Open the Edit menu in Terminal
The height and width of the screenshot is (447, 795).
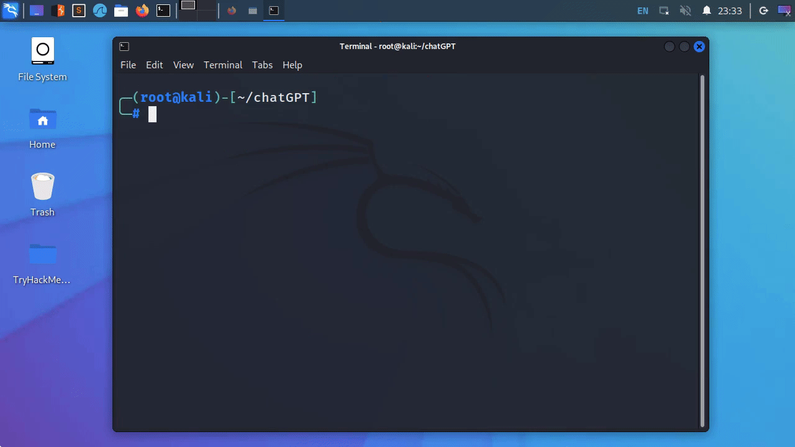(x=154, y=65)
